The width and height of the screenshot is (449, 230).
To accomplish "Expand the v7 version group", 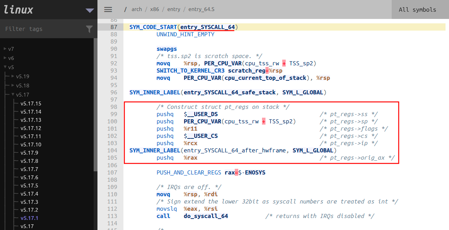I will [x=5, y=49].
